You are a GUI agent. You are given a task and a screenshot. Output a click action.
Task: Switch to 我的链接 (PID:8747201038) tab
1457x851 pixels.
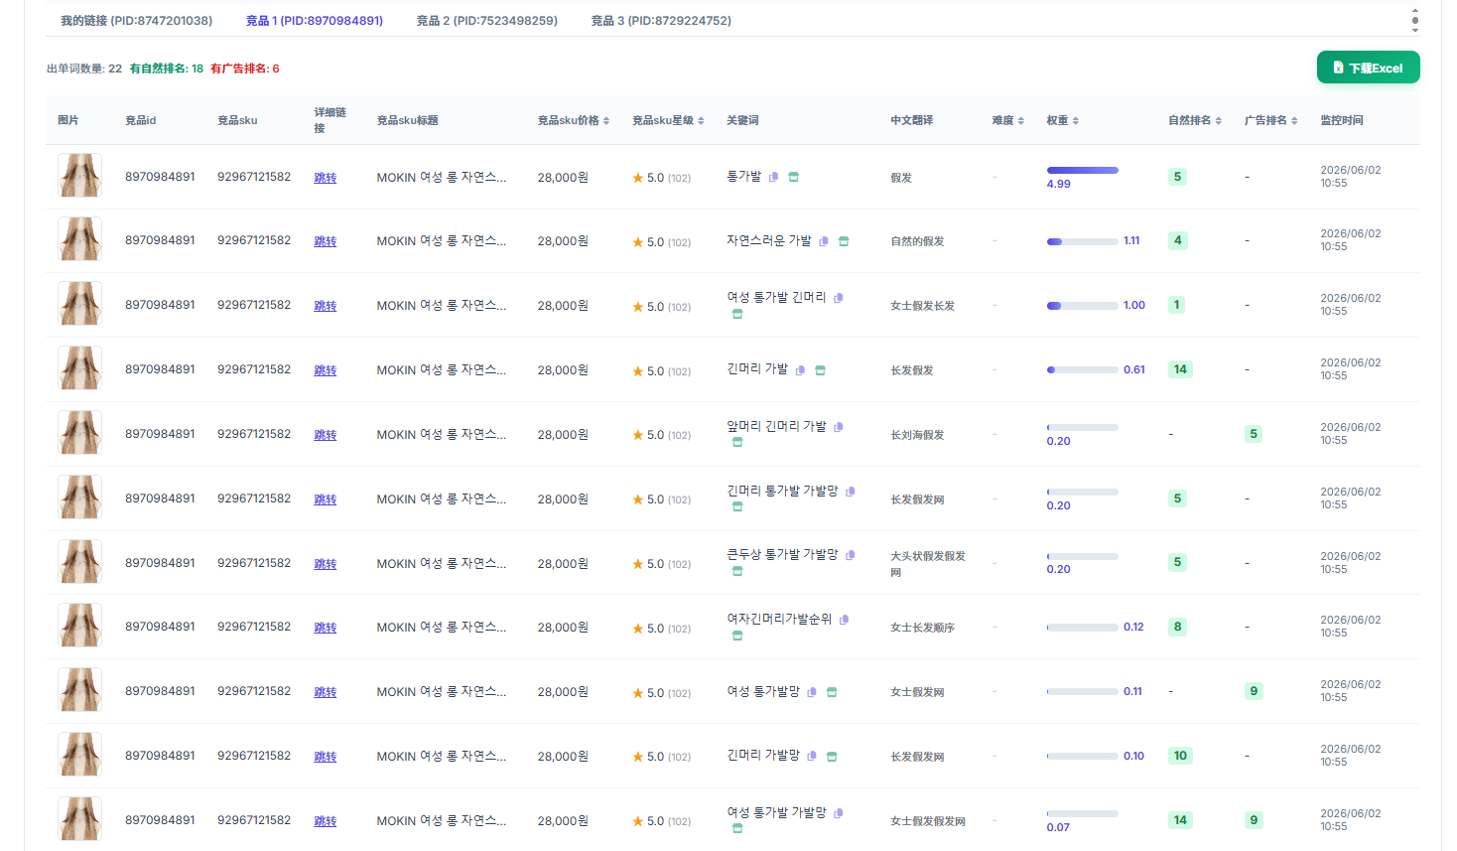pos(136,21)
